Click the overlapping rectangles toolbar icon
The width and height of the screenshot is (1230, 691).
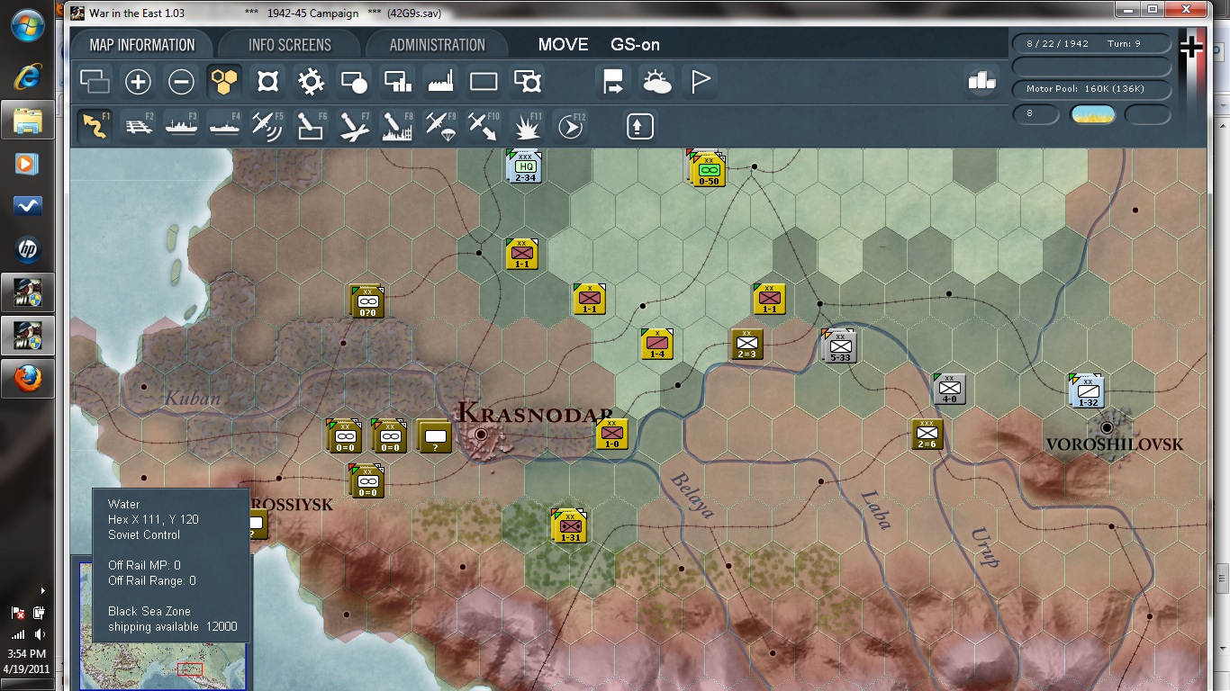(95, 82)
